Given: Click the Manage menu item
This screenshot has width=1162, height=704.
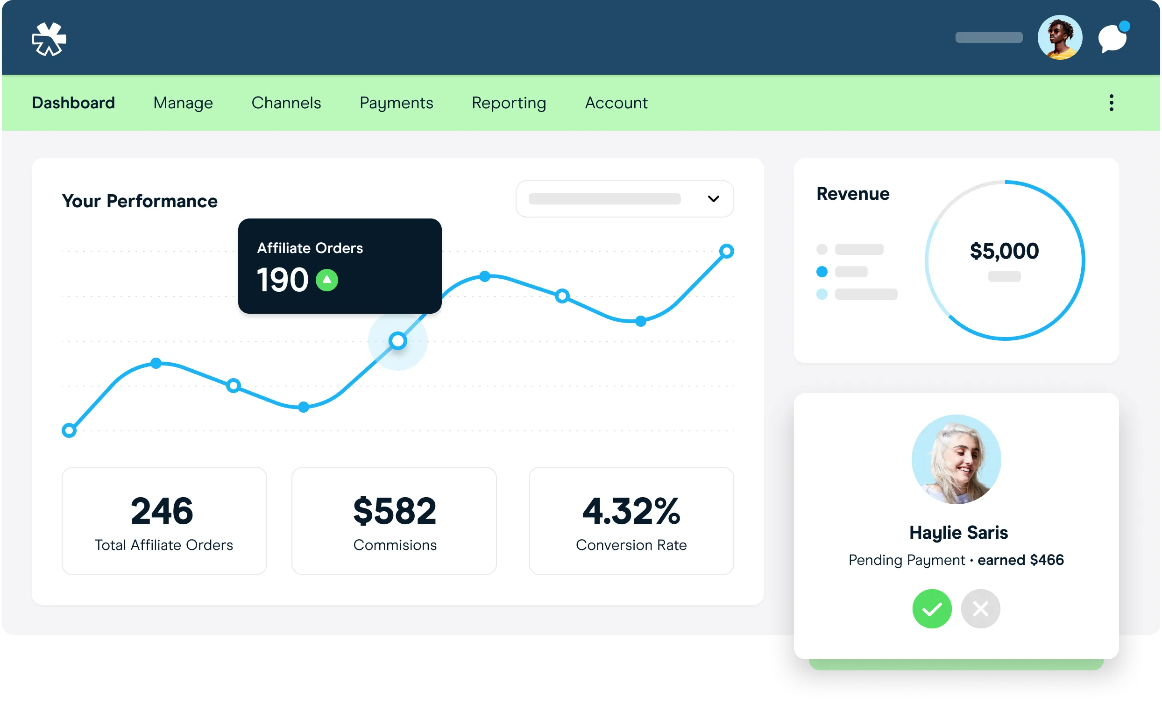Looking at the screenshot, I should (x=183, y=102).
